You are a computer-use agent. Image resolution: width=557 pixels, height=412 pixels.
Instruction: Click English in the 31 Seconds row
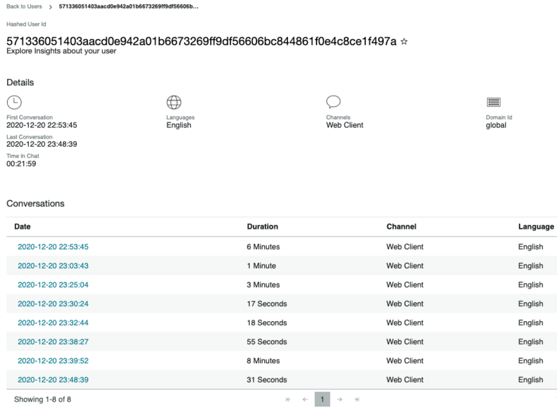click(530, 380)
